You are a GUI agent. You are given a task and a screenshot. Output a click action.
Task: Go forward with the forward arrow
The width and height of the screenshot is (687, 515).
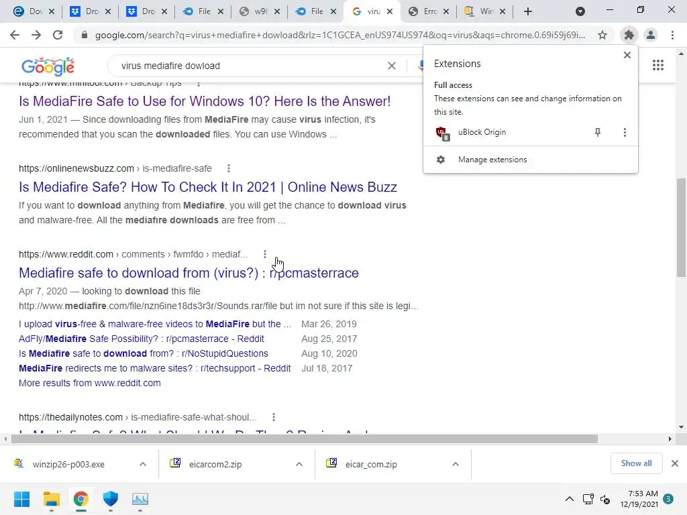tap(36, 35)
